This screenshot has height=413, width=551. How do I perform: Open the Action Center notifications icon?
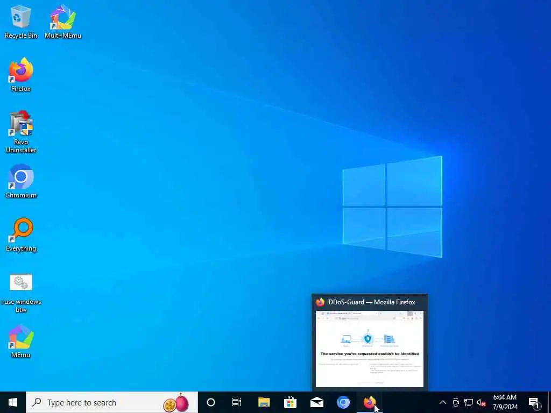[x=534, y=402]
